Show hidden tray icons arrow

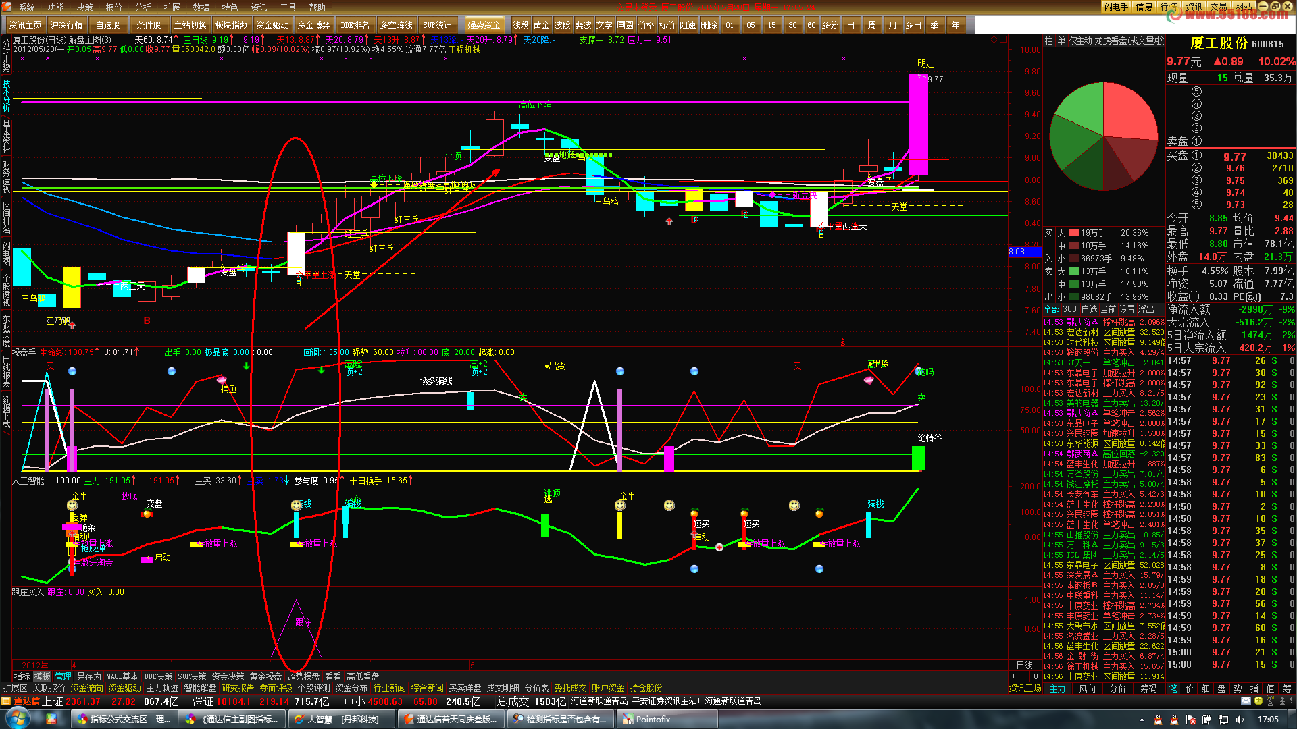(x=1142, y=720)
